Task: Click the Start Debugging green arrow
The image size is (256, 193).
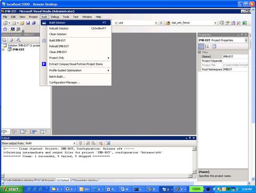Action: [161, 23]
